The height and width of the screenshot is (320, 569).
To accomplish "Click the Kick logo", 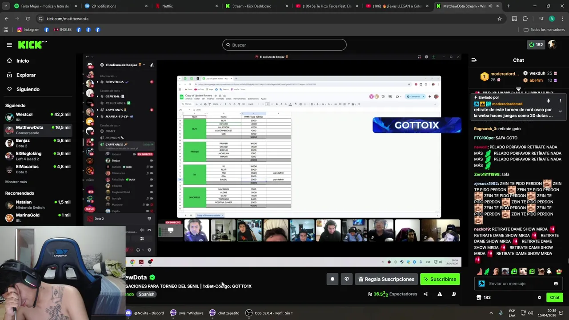I will 32,44.
